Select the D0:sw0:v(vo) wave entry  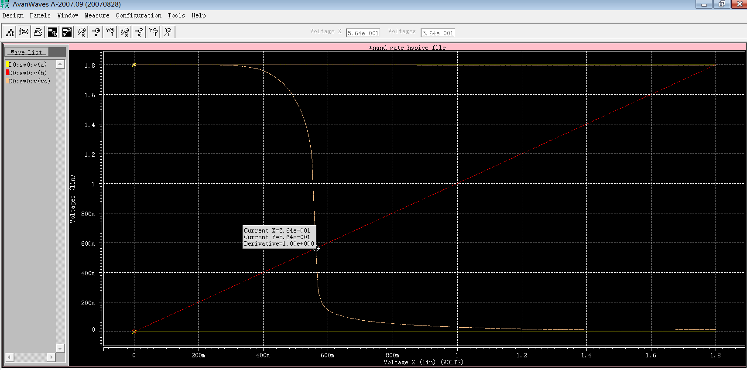pyautogui.click(x=30, y=81)
